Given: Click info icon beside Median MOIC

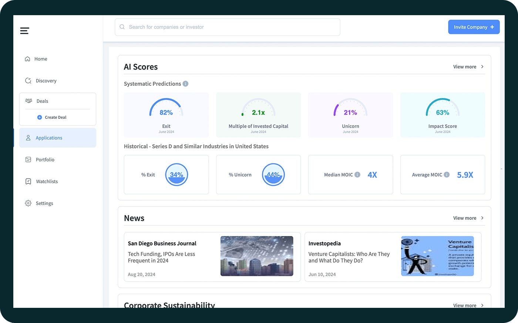Looking at the screenshot, I should pos(357,175).
